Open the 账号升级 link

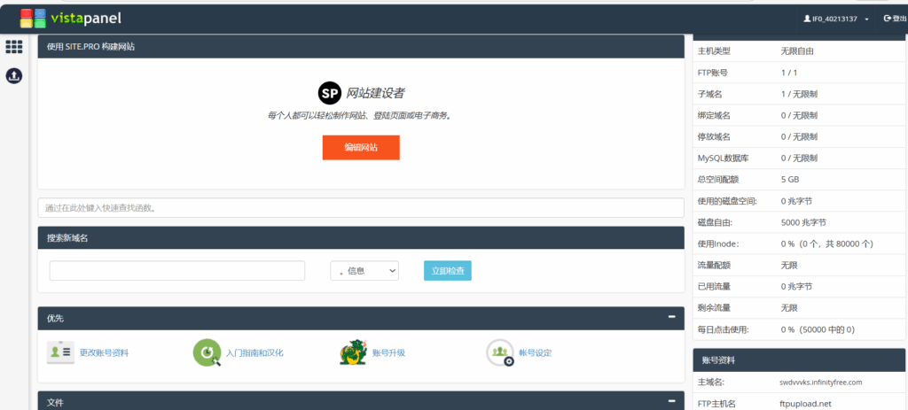pos(388,352)
